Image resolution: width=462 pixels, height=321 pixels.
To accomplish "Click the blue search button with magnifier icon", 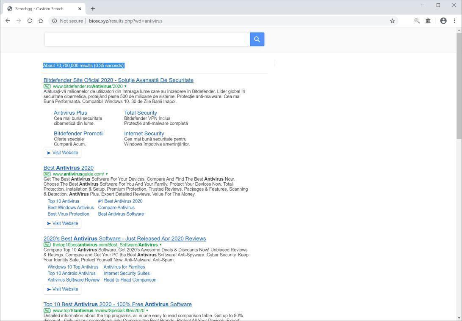I will point(257,39).
